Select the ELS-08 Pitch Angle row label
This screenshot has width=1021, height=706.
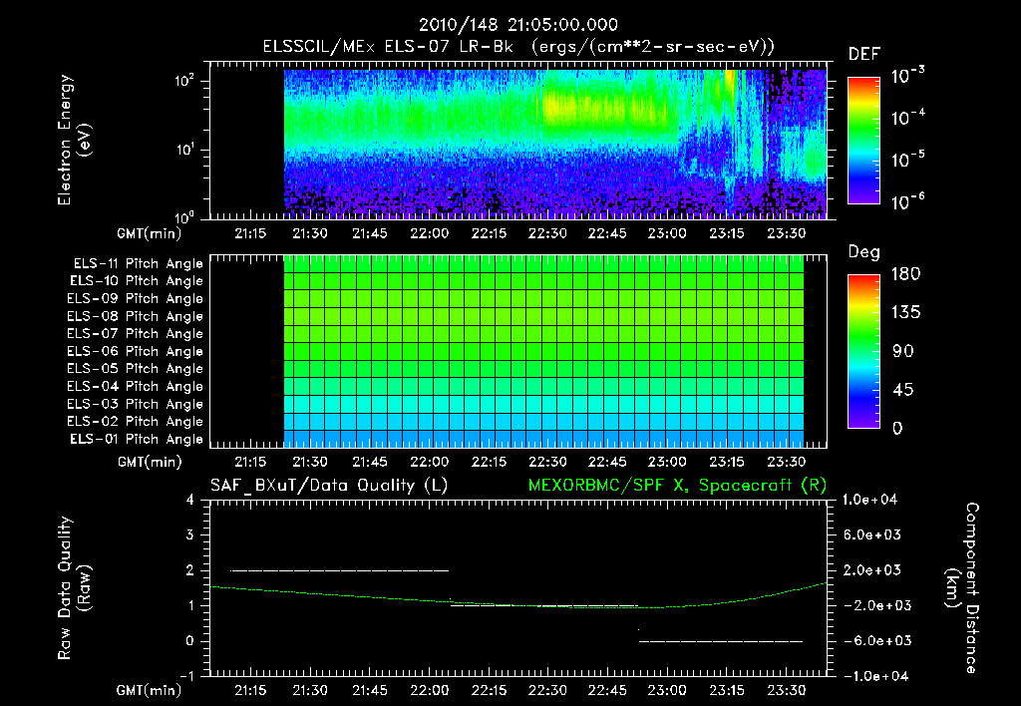135,316
